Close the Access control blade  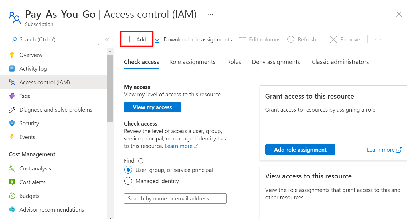click(x=399, y=14)
